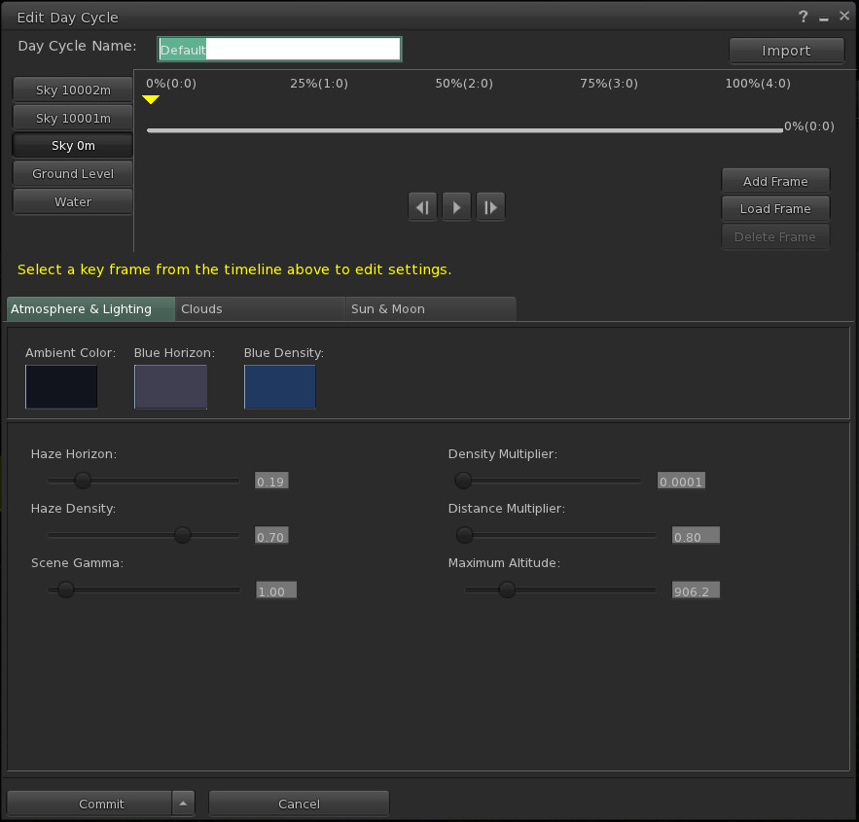Viewport: 859px width, 822px height.
Task: Click the Scene Gamma value field 1.00
Action: pos(276,590)
